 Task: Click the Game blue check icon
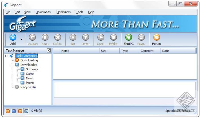(x=22, y=74)
